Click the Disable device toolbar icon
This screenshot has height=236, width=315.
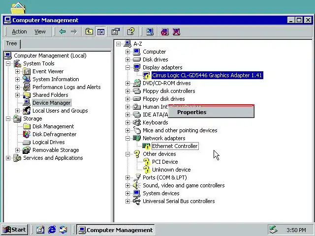click(165, 31)
